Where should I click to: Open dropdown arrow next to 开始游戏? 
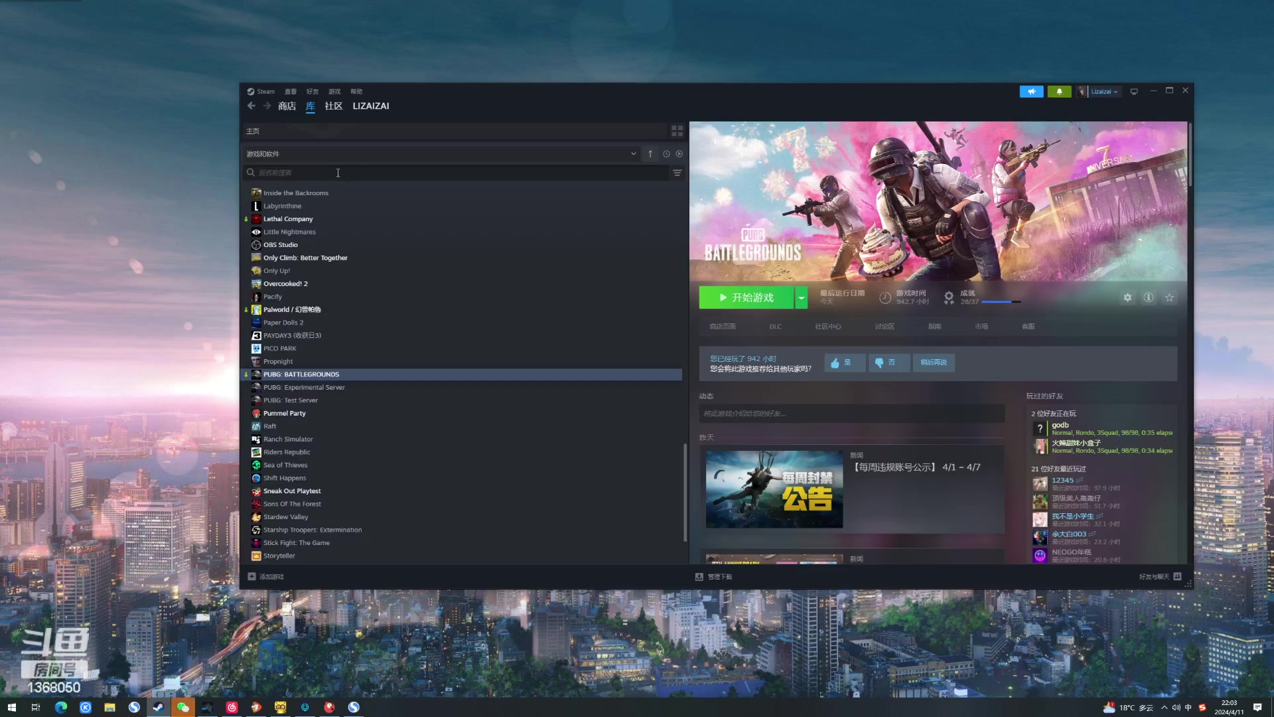point(802,298)
